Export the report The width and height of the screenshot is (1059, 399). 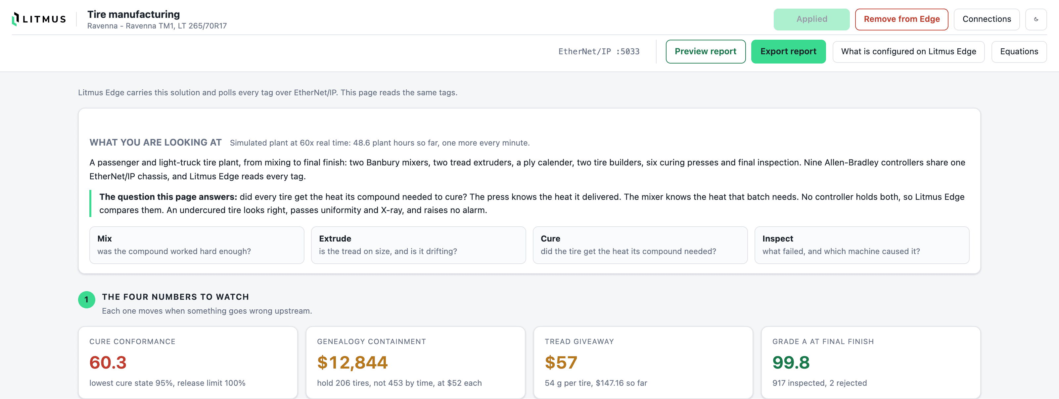point(788,51)
